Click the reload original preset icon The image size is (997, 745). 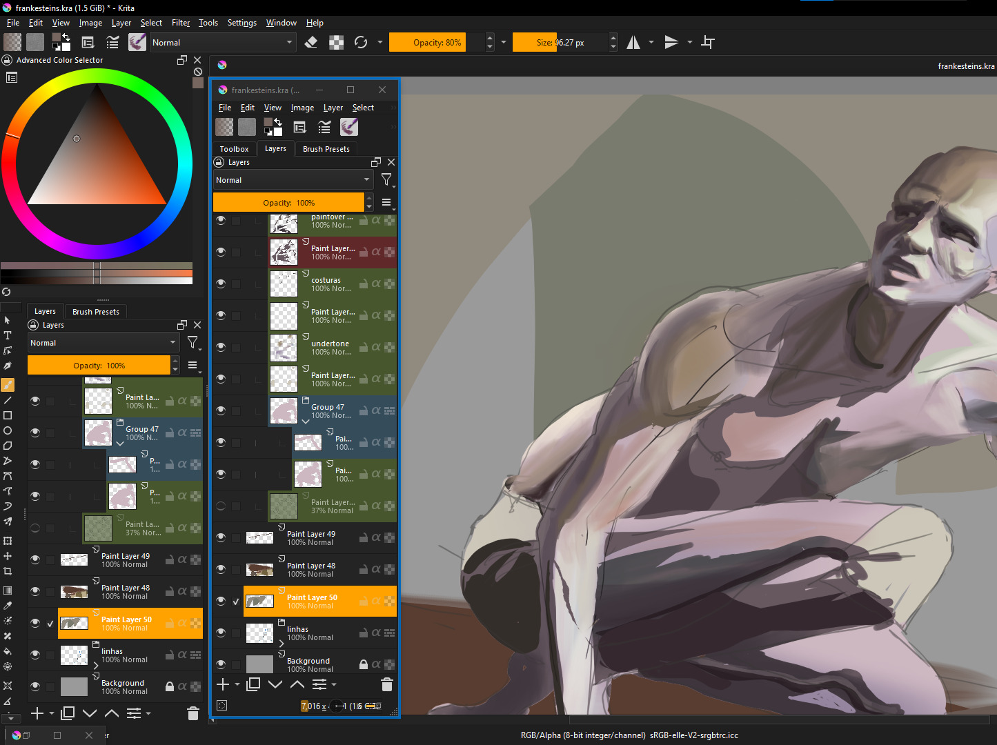[x=361, y=42]
